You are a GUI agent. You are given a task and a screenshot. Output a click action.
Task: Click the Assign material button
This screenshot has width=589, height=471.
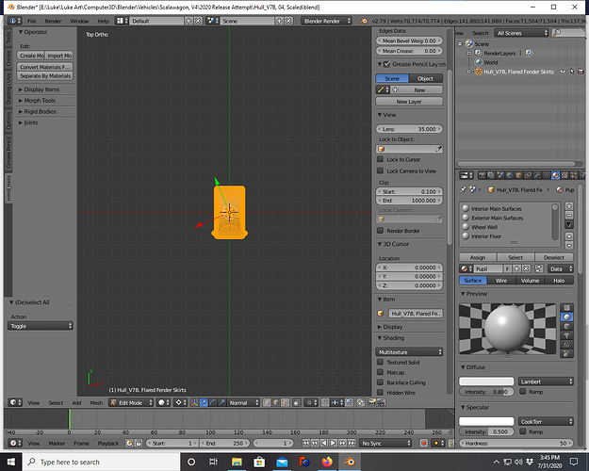tap(478, 257)
